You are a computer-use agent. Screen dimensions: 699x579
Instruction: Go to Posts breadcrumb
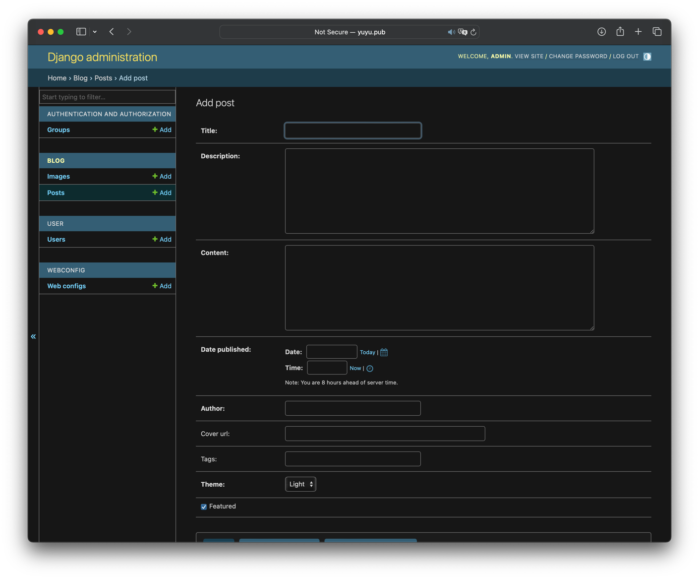coord(103,78)
